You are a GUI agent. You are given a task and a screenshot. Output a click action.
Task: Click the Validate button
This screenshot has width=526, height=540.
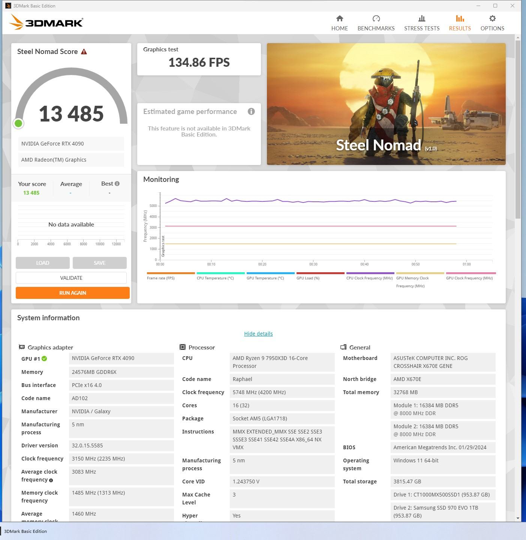coord(71,278)
